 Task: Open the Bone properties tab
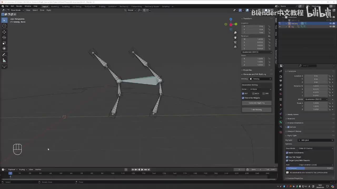click(281, 122)
